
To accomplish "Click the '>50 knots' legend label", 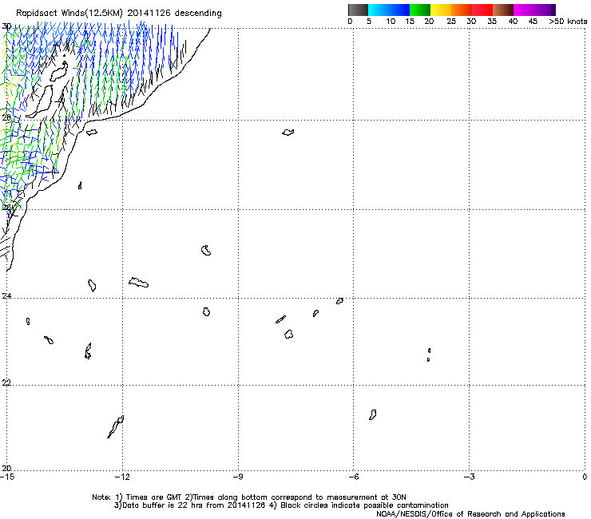I will tap(568, 22).
